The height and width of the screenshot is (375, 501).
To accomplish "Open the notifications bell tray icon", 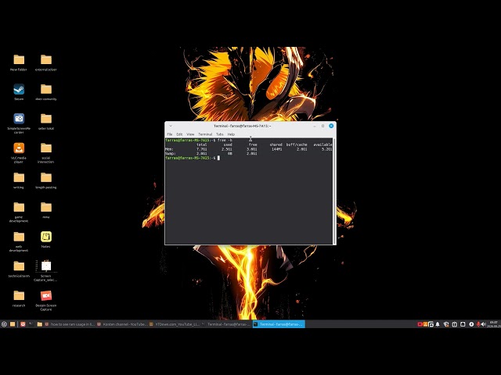I will [438, 324].
